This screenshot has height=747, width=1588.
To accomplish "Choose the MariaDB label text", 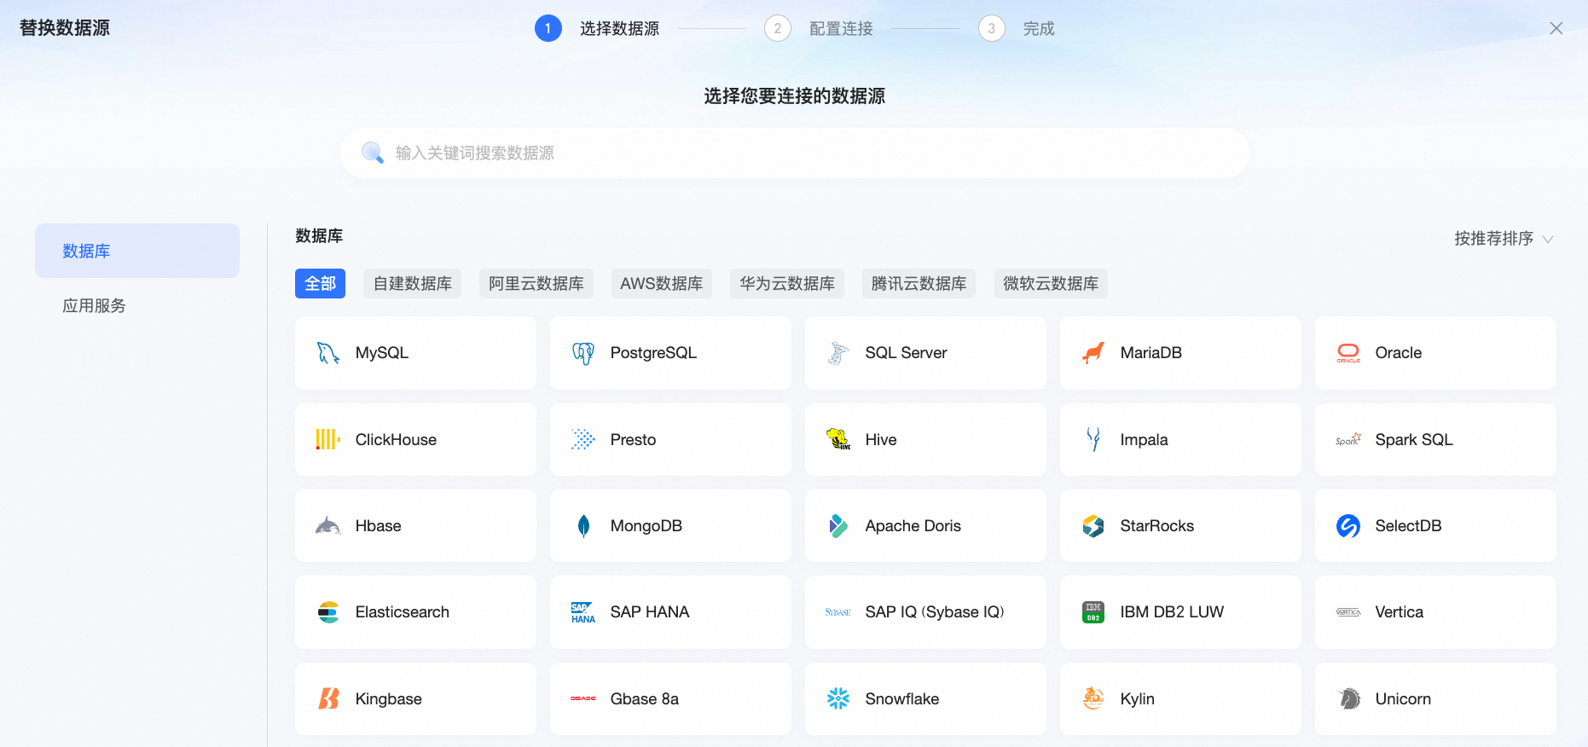I will click(x=1151, y=353).
